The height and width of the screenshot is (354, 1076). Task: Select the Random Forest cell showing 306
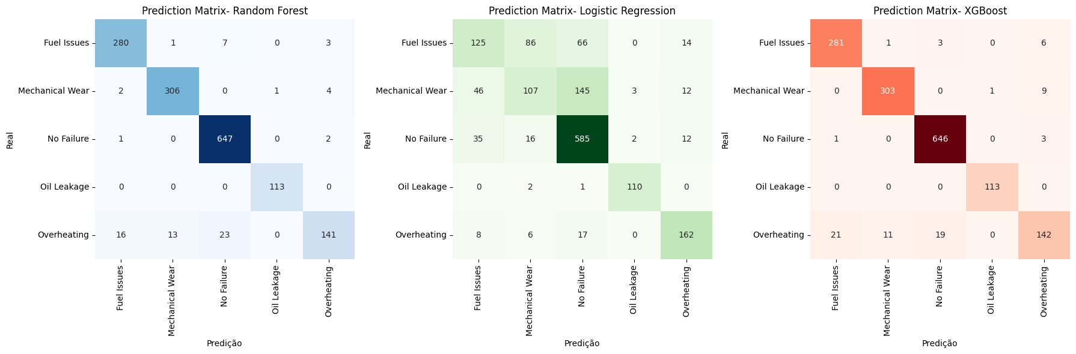173,91
